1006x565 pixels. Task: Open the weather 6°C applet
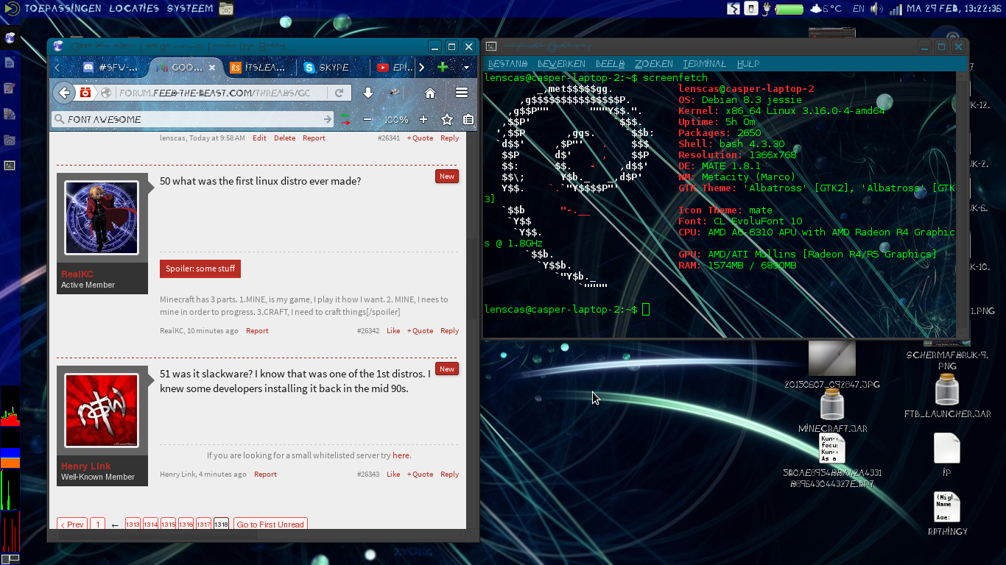tap(826, 9)
